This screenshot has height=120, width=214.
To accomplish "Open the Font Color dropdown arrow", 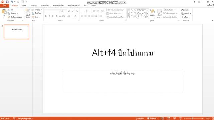I will point(78,16).
